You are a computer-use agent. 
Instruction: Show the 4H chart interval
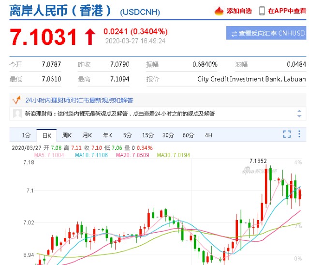pos(208,135)
